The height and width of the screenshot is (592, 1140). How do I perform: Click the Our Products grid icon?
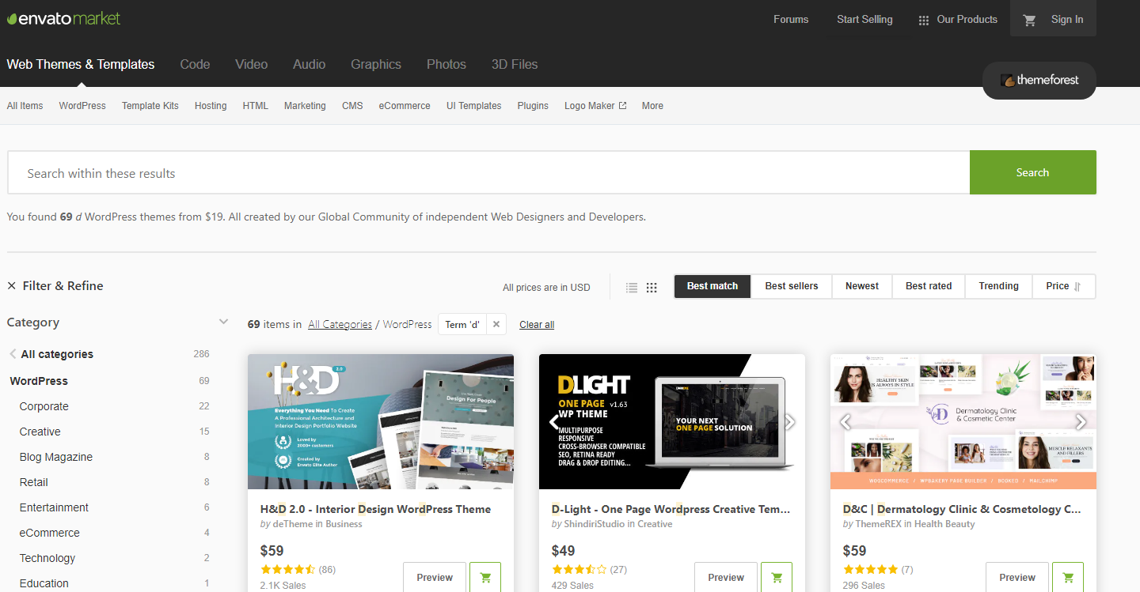[923, 21]
